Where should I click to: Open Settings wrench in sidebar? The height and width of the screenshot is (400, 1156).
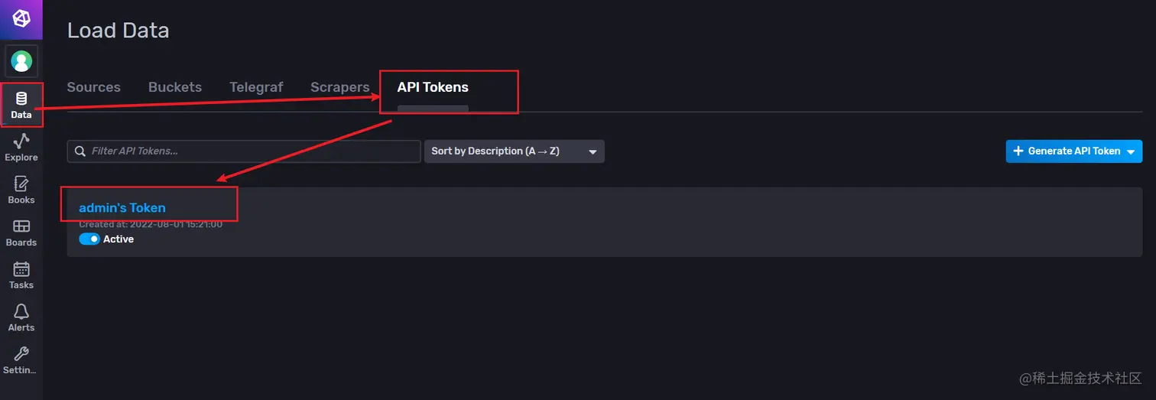[x=21, y=361]
